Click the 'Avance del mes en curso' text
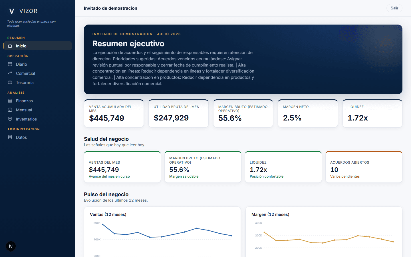 (109, 176)
